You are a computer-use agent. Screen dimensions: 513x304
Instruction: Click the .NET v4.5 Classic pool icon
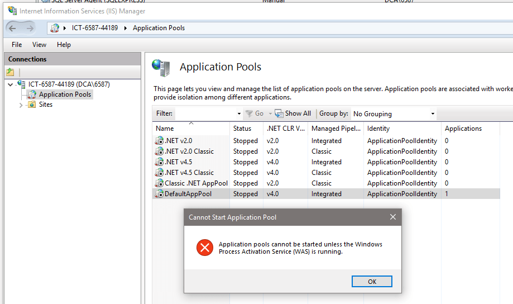159,172
